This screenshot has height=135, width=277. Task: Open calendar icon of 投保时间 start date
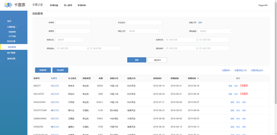167,40
